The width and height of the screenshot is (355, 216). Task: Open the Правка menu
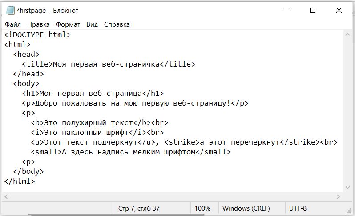39,24
